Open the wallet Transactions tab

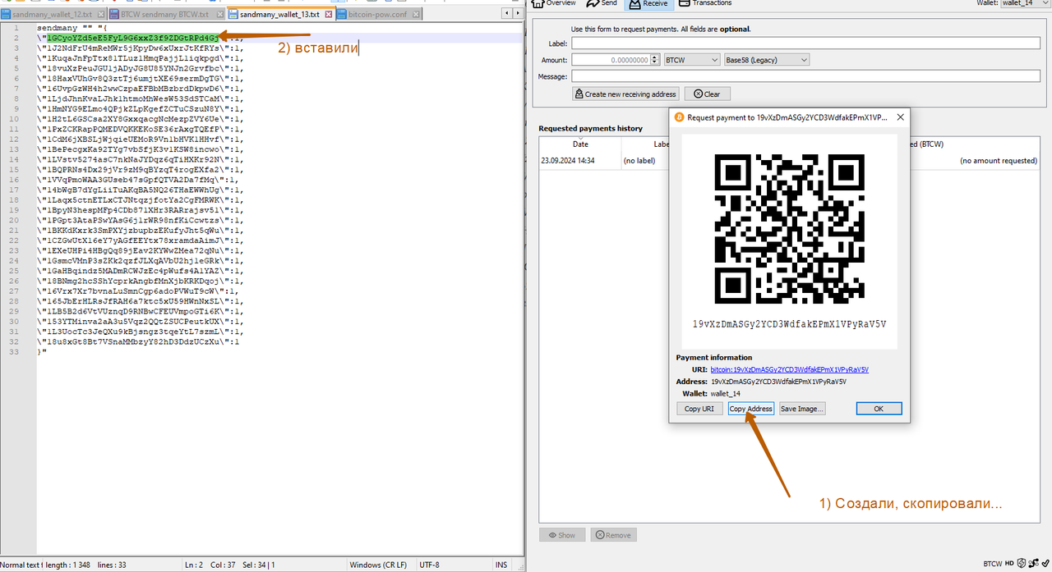705,3
